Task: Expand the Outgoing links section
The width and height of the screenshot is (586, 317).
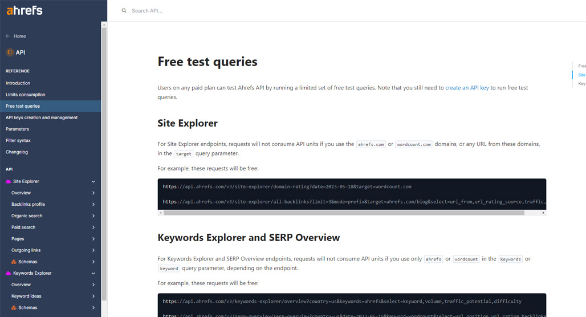Action: (x=93, y=250)
